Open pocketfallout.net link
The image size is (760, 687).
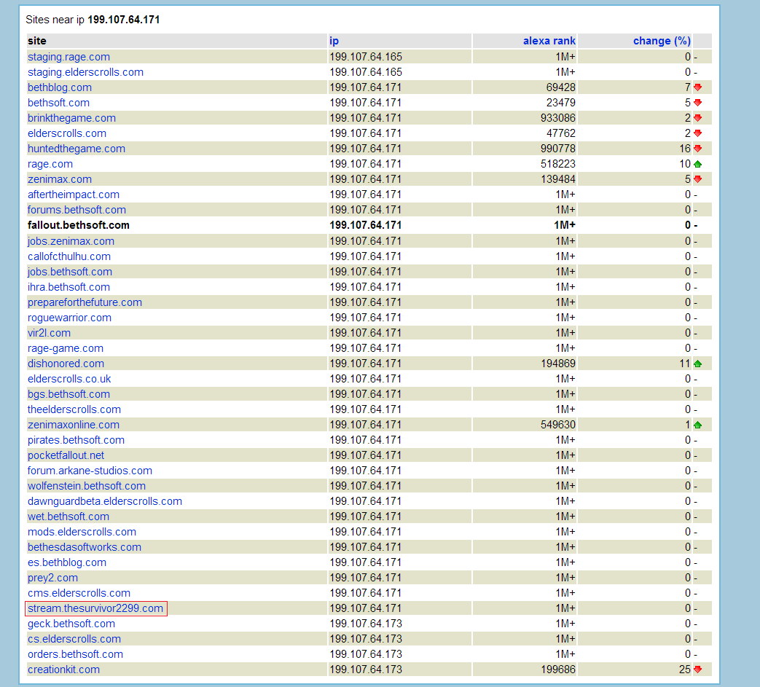coord(66,455)
